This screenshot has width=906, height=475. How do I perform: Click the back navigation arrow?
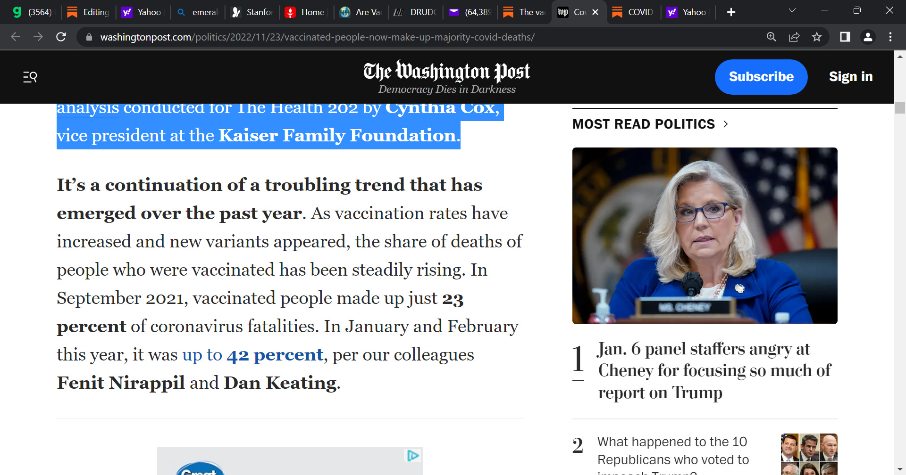16,37
